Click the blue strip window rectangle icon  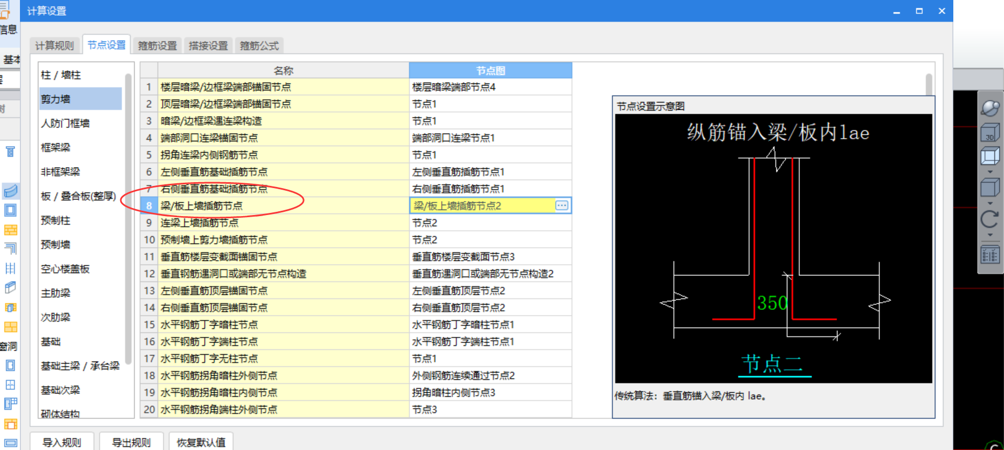[10, 443]
